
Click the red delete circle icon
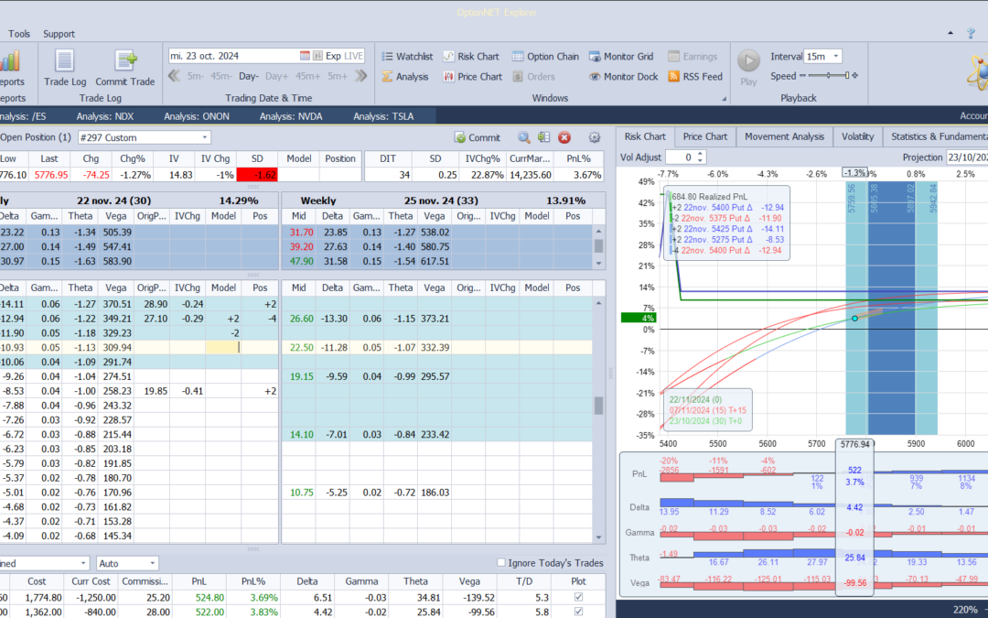pos(564,137)
